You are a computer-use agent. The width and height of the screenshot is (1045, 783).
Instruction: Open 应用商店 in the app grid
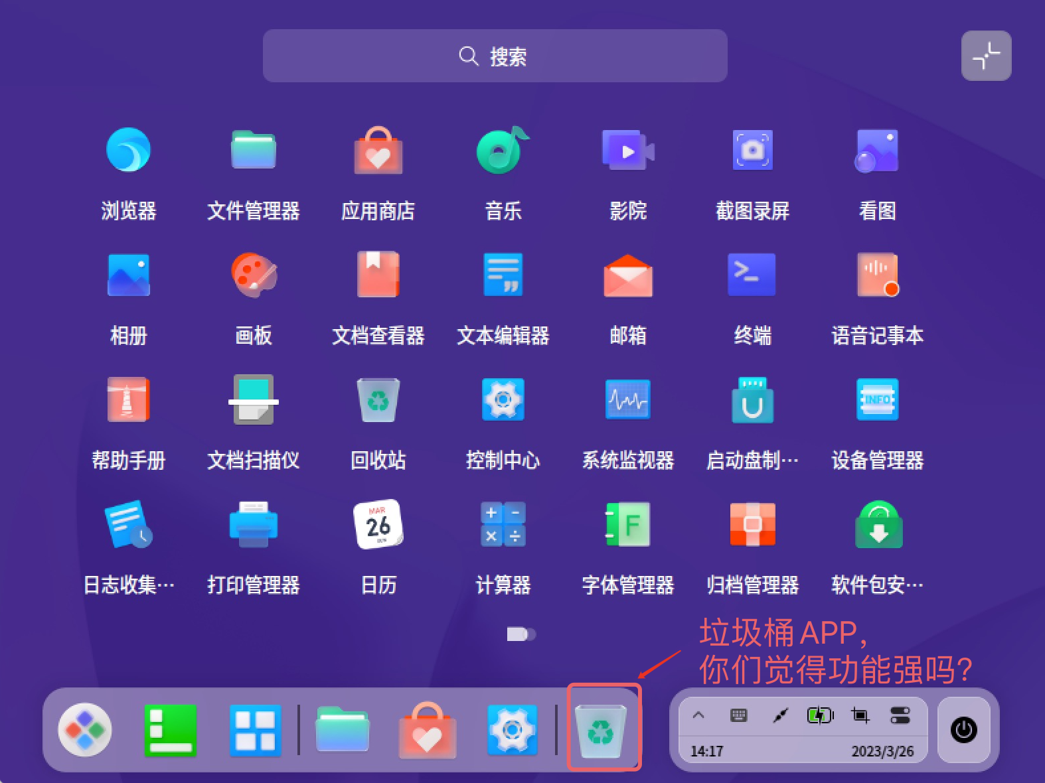tap(378, 150)
